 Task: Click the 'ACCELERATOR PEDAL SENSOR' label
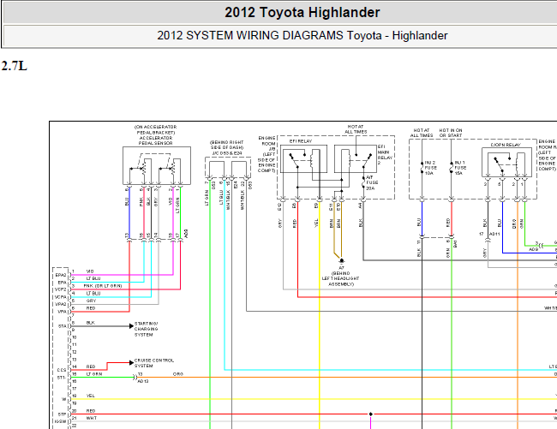(156, 140)
